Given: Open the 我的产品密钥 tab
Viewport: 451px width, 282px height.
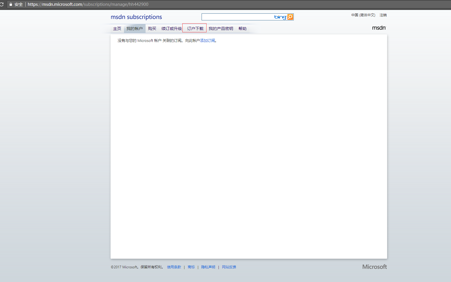Looking at the screenshot, I should (221, 29).
